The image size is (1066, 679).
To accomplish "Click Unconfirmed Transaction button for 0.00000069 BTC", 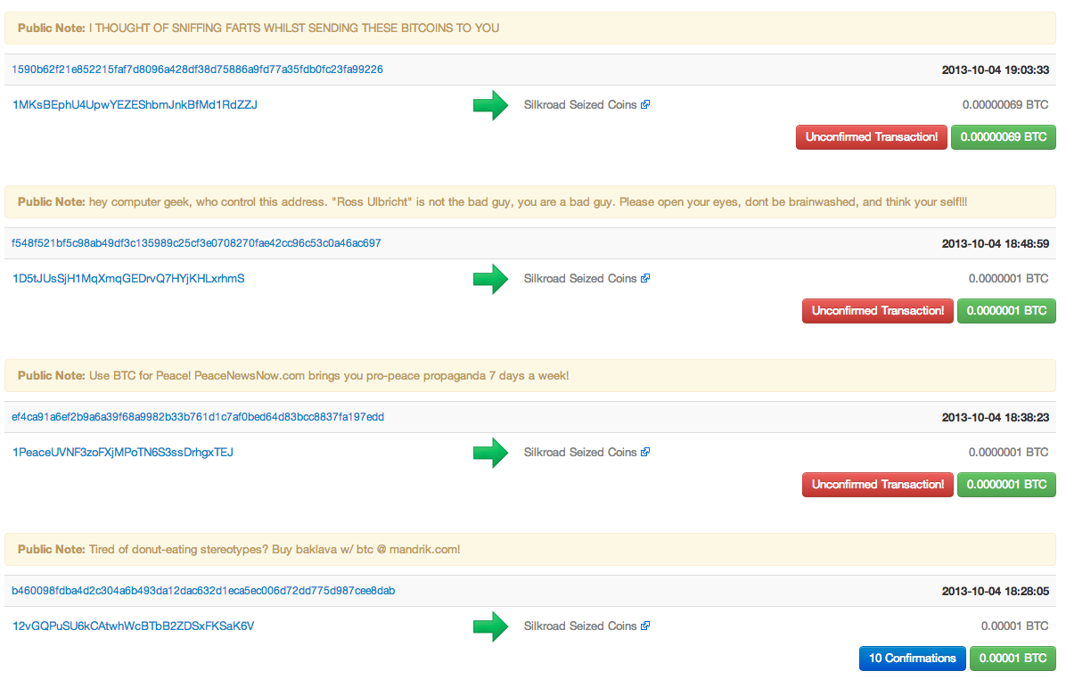I will click(872, 137).
